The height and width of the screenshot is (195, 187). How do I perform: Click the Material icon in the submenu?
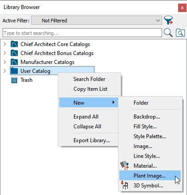pyautogui.click(x=124, y=165)
